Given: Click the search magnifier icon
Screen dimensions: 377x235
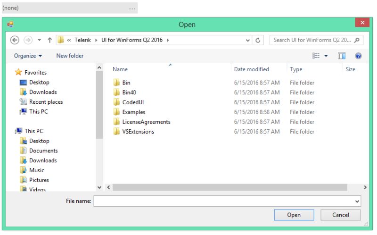Looking at the screenshot, I should pyautogui.click(x=357, y=40).
